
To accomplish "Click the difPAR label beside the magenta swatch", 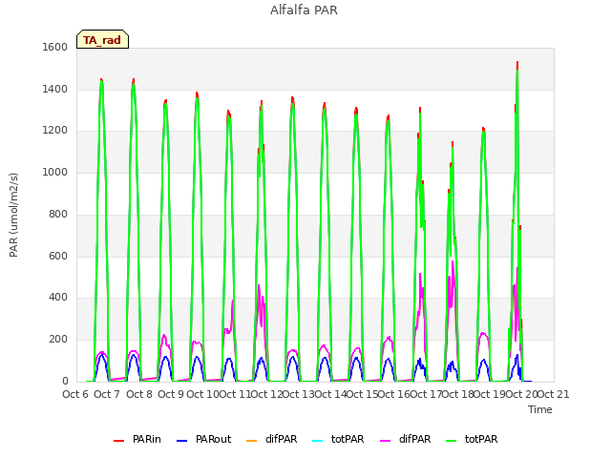I will [414, 439].
